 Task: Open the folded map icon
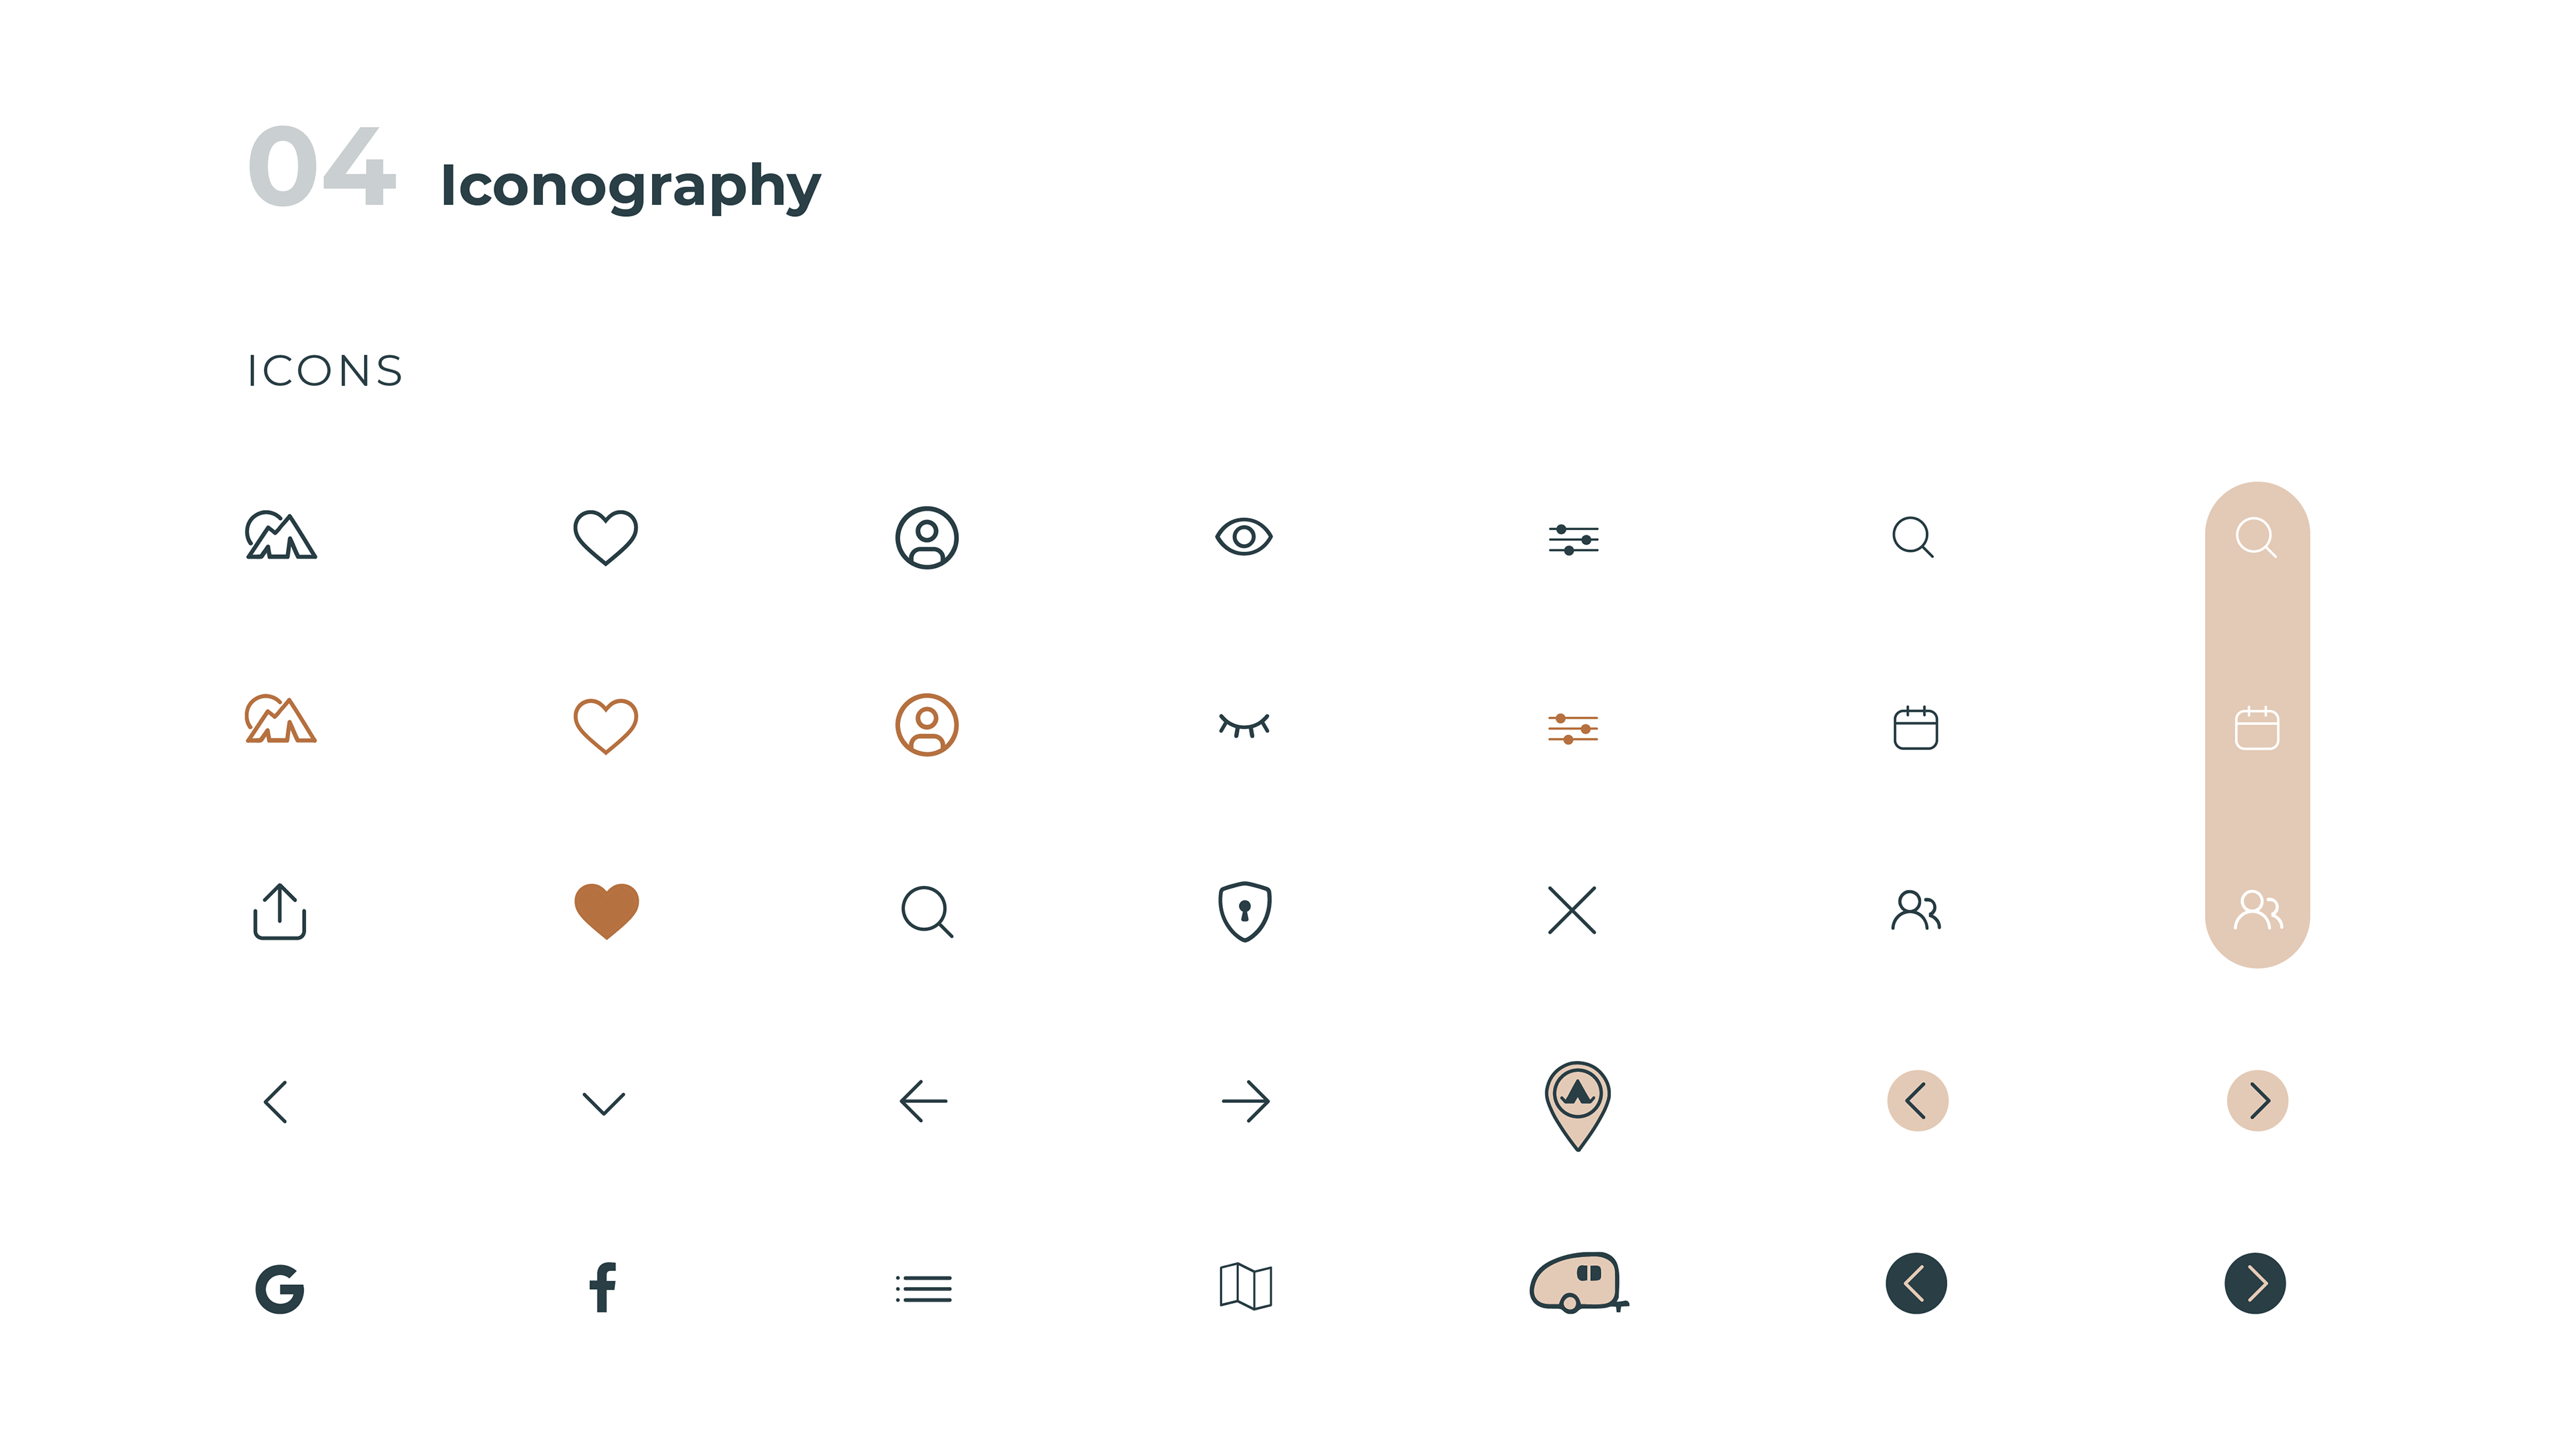[x=1245, y=1286]
